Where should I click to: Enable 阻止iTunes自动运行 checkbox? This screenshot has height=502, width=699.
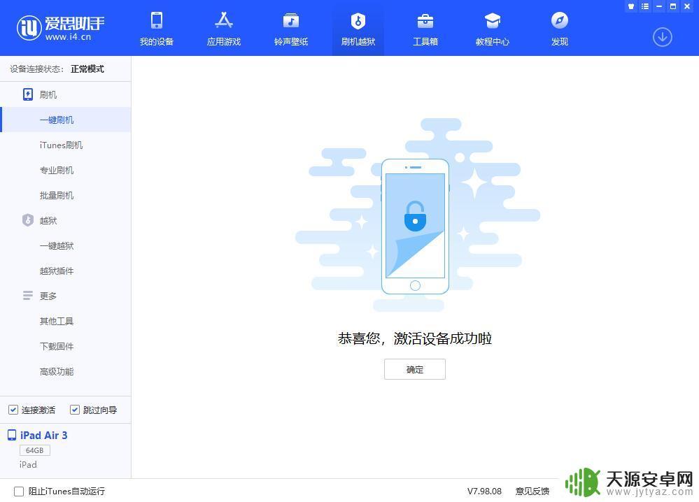(x=19, y=492)
